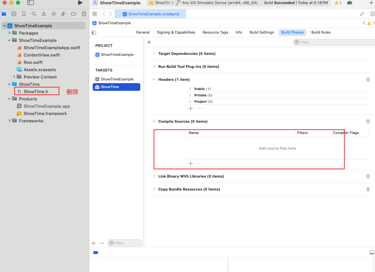Expand Copy Bundle Resources phase
Viewport: 375px width, 272px height.
click(154, 189)
